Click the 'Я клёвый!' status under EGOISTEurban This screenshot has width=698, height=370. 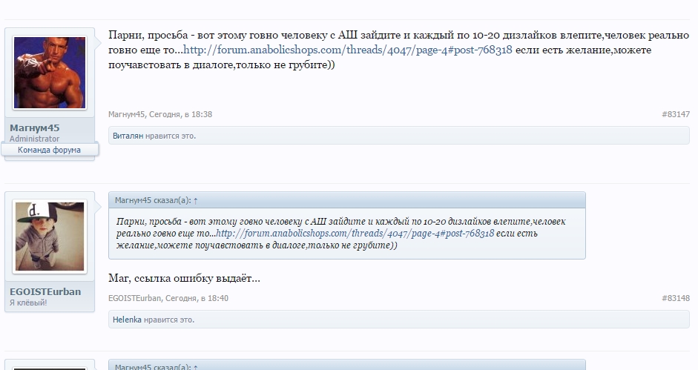pyautogui.click(x=28, y=303)
